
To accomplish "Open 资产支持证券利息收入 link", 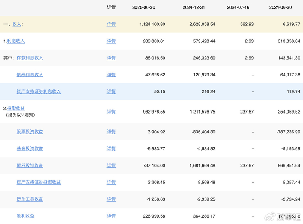I will pyautogui.click(x=39, y=91).
